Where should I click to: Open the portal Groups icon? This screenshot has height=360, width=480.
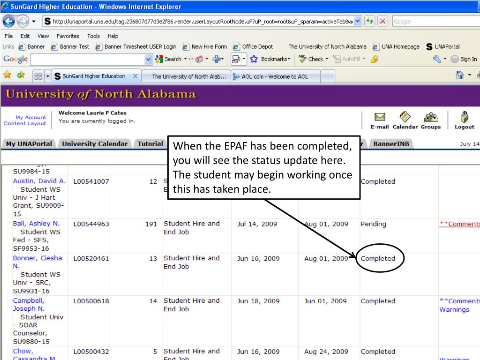coord(431,120)
